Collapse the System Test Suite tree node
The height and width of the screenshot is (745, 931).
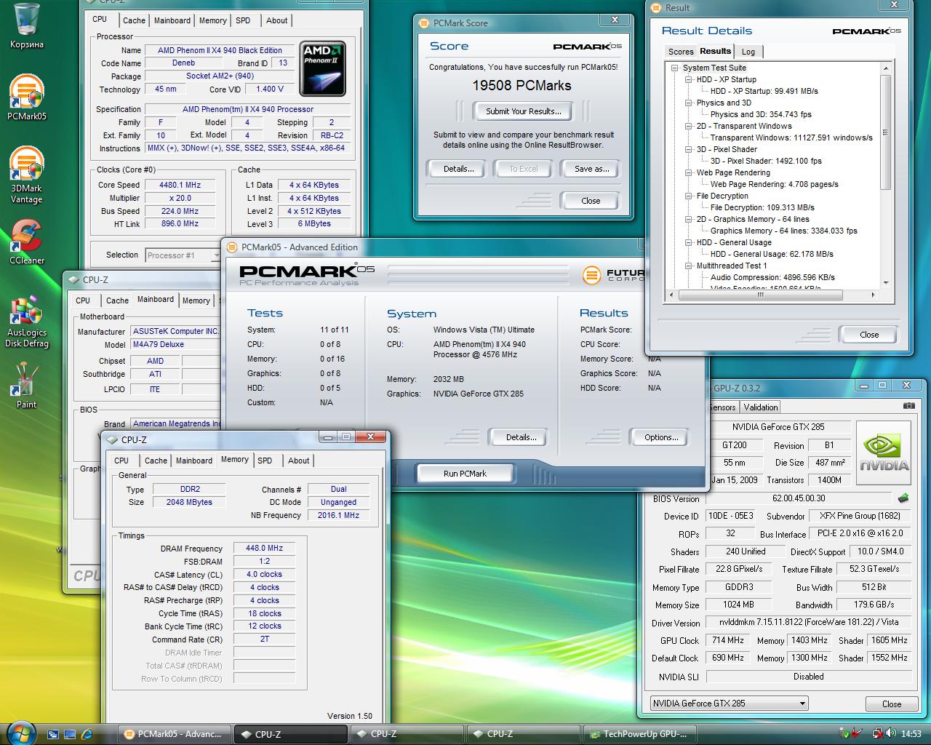coord(675,68)
